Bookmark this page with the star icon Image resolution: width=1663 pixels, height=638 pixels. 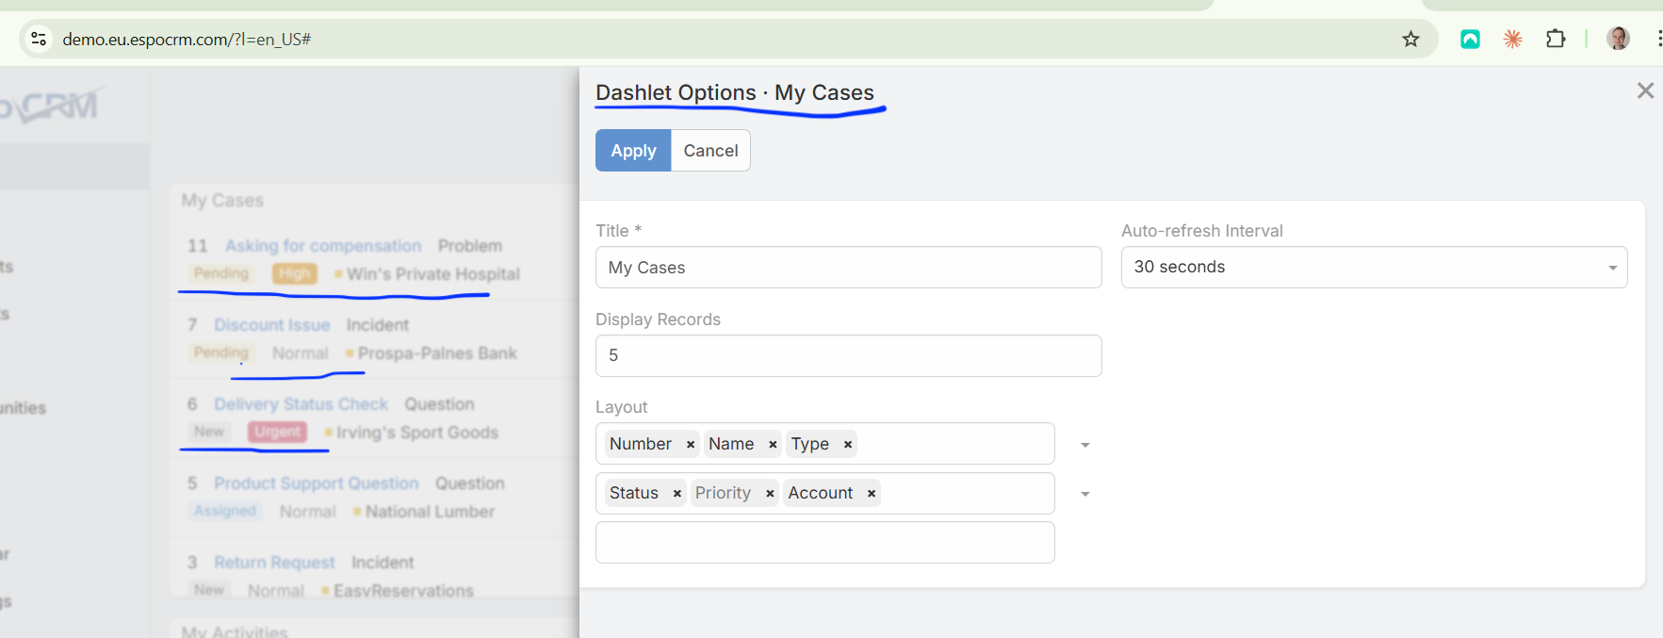click(1410, 39)
